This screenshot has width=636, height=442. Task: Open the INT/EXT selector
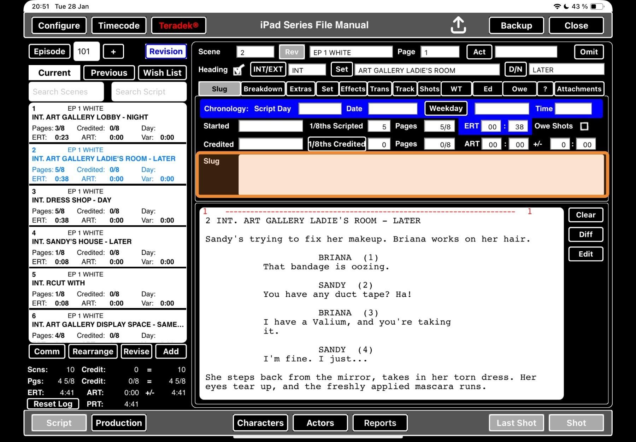(x=268, y=69)
